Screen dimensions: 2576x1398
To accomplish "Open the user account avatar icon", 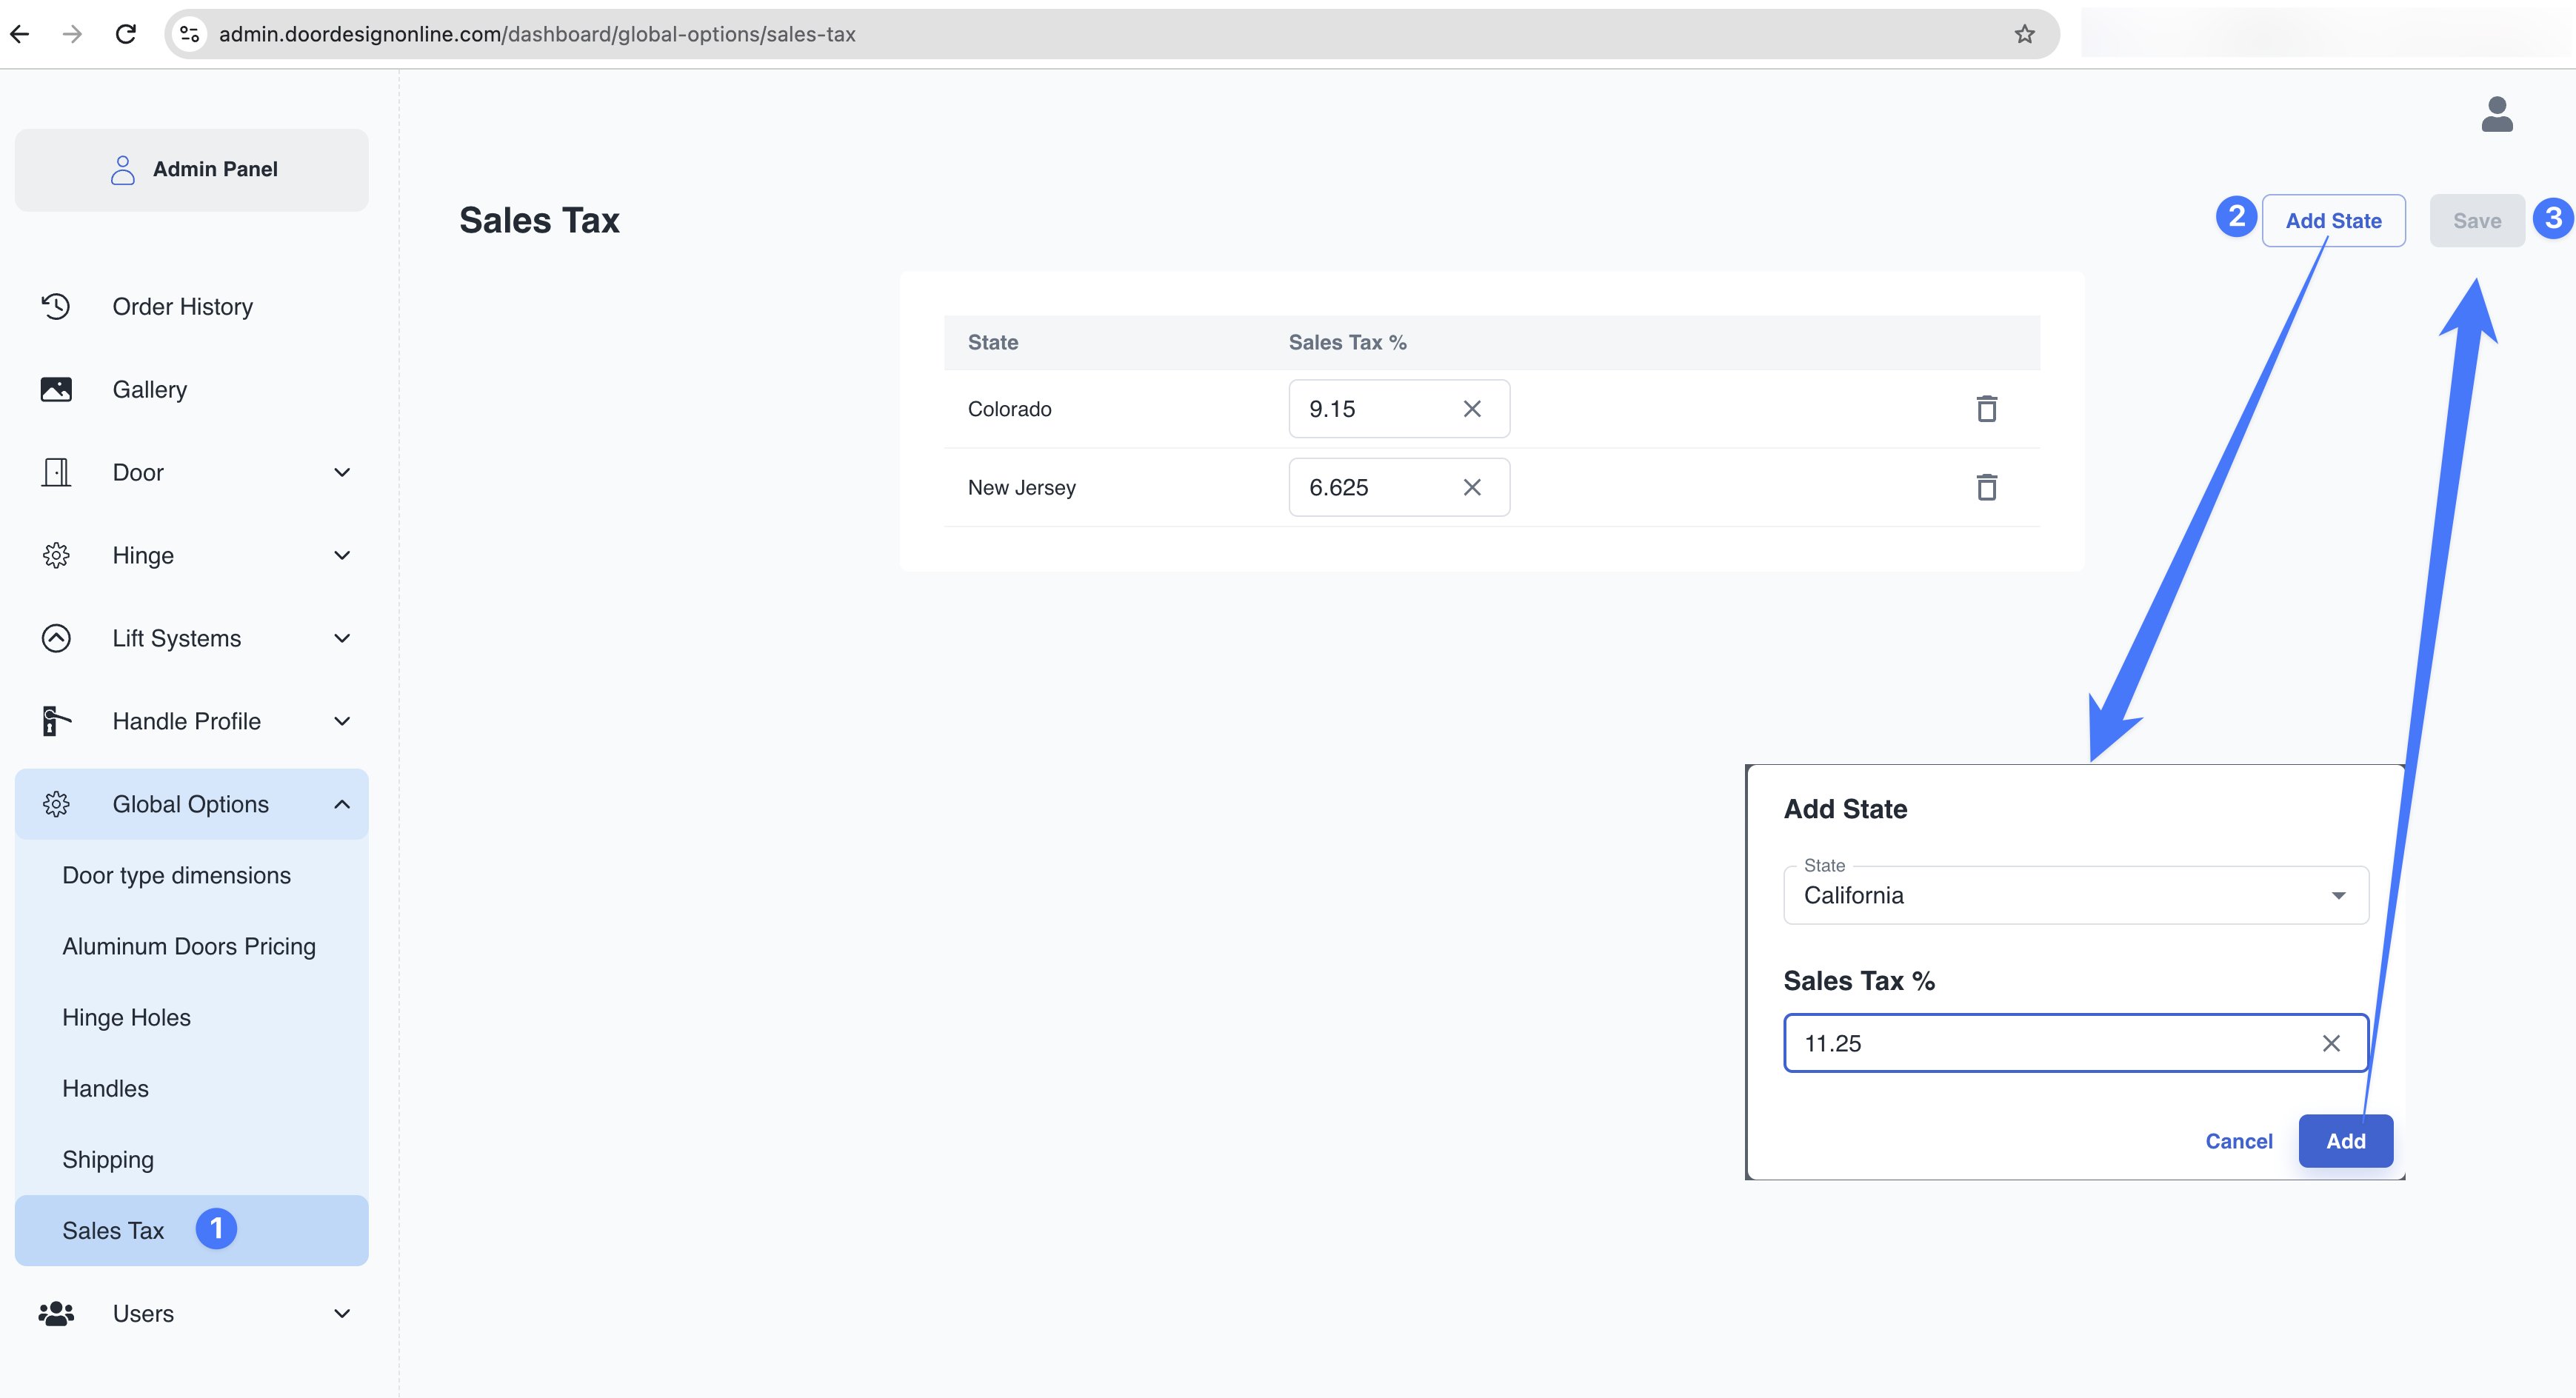I will pos(2497,114).
